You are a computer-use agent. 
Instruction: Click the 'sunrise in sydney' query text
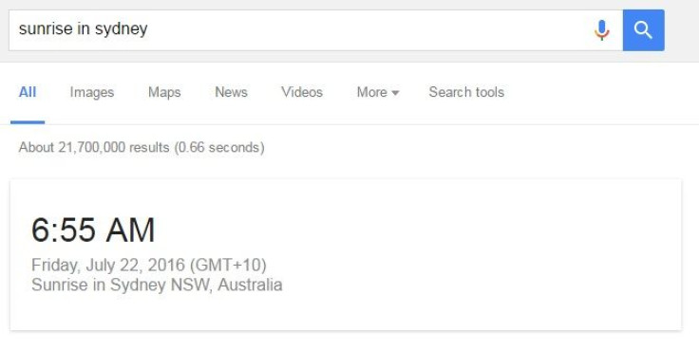click(83, 29)
